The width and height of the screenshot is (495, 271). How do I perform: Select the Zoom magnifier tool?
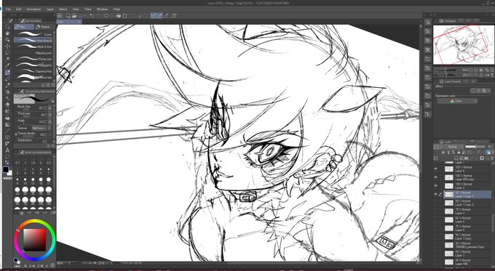(x=7, y=27)
